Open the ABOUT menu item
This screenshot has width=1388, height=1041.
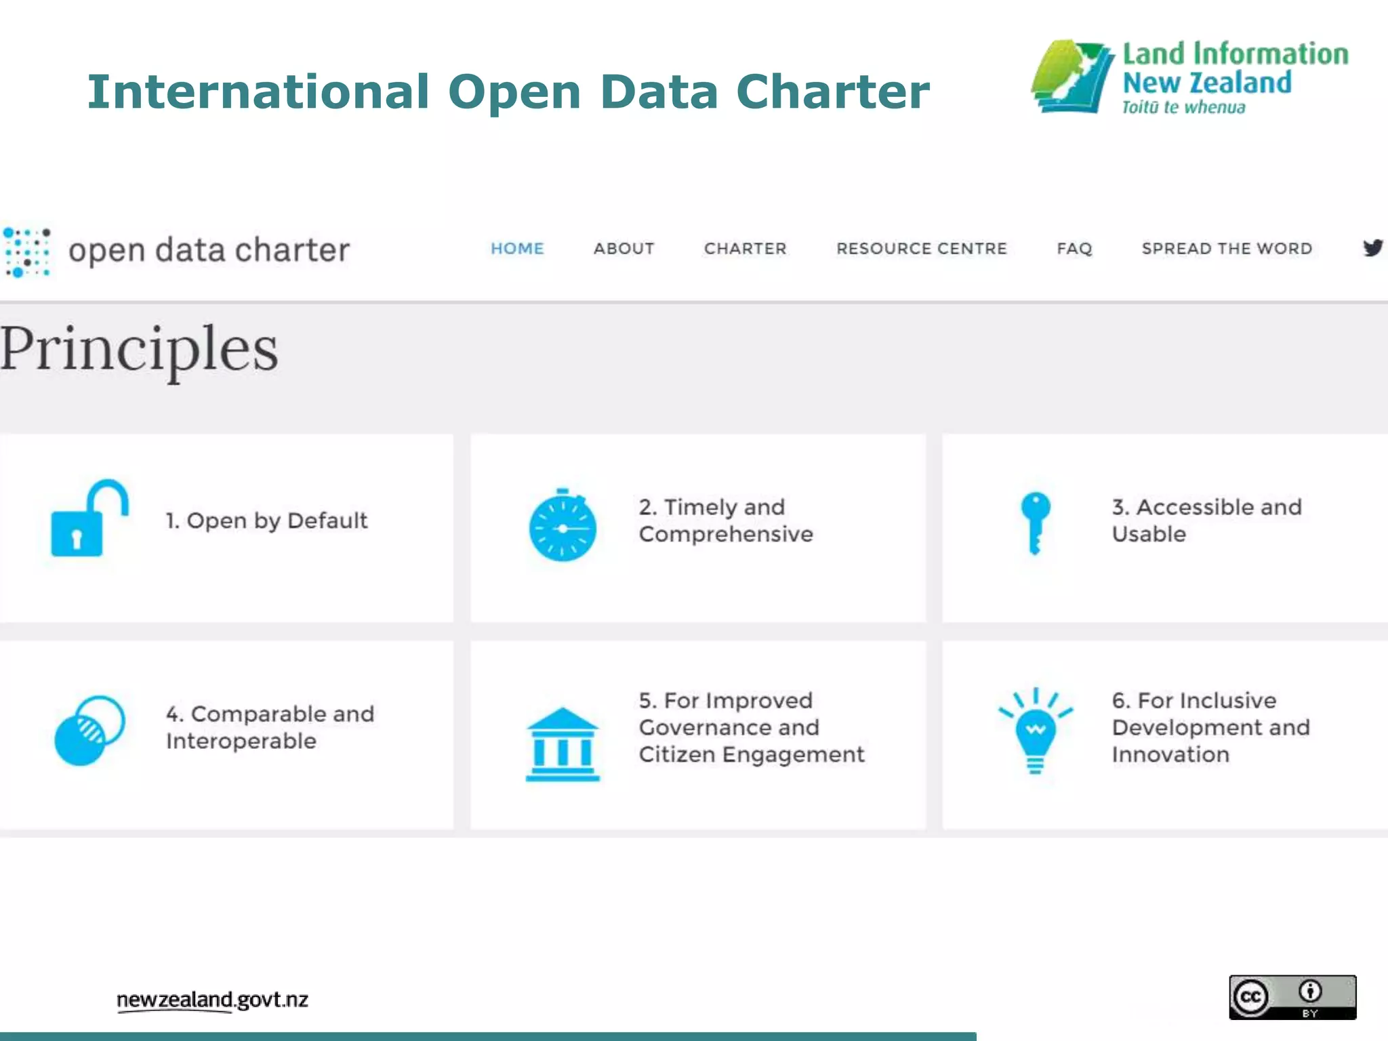(624, 249)
